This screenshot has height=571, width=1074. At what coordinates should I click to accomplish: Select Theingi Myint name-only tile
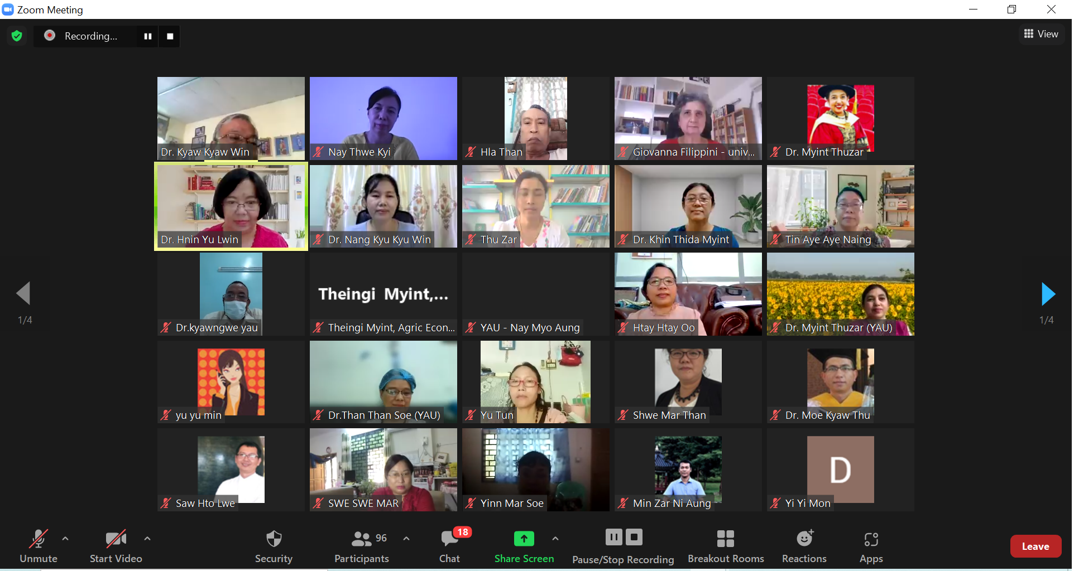click(x=383, y=294)
